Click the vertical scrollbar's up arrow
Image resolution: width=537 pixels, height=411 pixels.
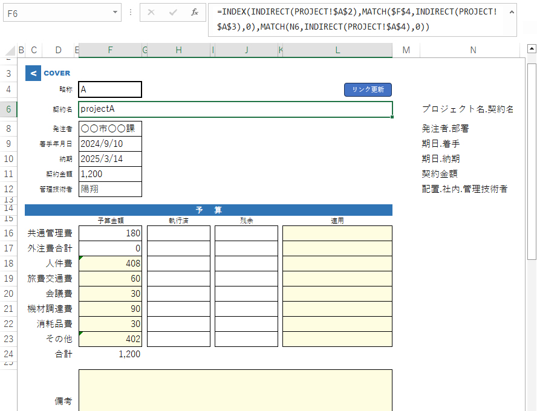532,50
